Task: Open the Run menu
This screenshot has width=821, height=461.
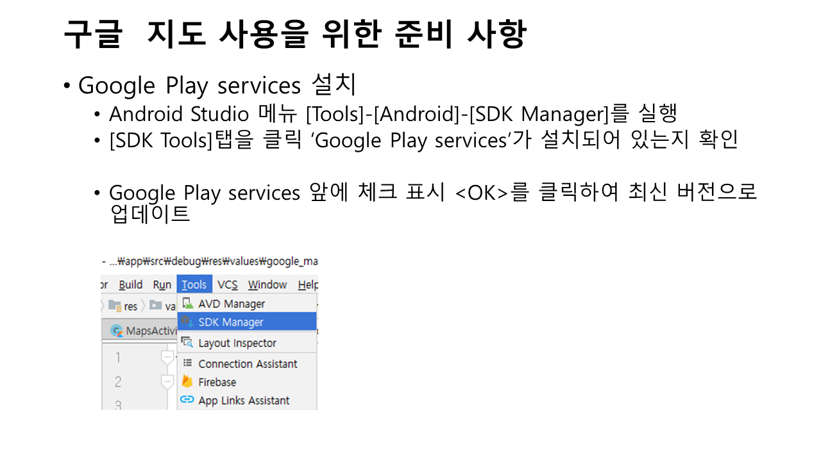Action: tap(162, 285)
